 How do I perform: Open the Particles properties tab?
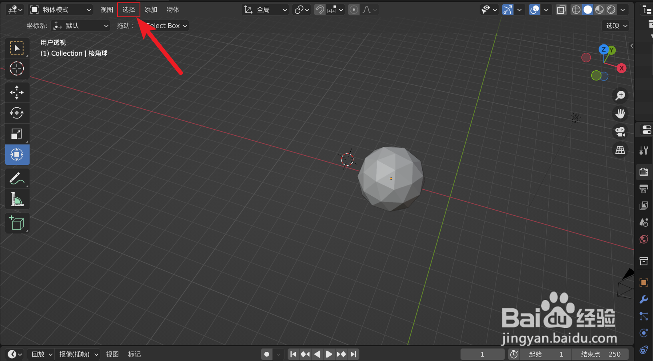pos(644,316)
